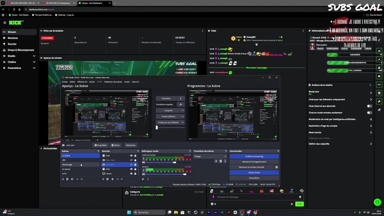Add a quick transition with plus button
This screenshot has height=216, width=384.
click(181, 104)
